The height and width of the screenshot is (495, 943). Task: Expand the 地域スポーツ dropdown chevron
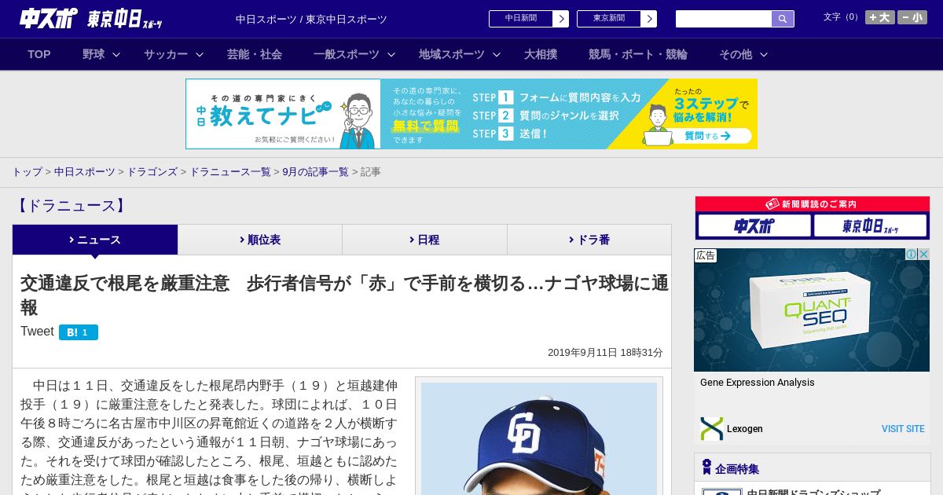(497, 54)
